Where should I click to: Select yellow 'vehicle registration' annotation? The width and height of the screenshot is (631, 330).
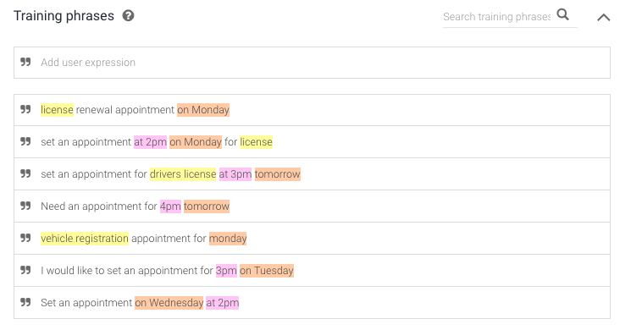coord(85,239)
